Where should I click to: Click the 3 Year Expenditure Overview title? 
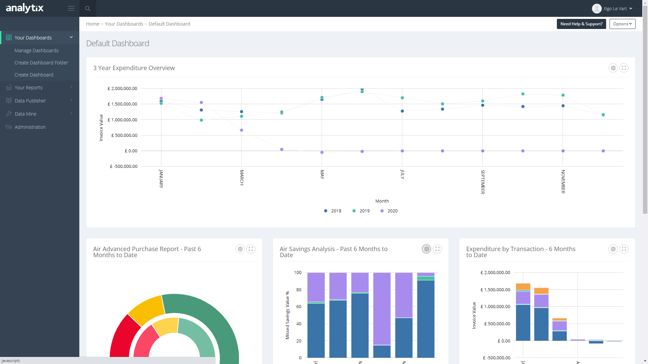click(x=134, y=68)
